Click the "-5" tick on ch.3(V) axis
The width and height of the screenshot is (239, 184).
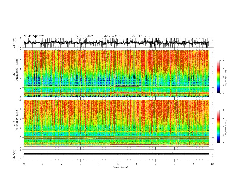(20, 159)
